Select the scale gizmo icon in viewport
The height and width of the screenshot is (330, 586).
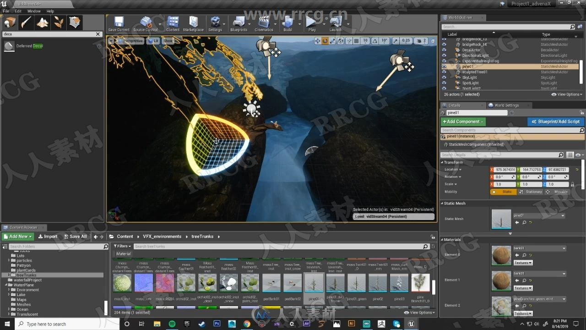click(332, 41)
